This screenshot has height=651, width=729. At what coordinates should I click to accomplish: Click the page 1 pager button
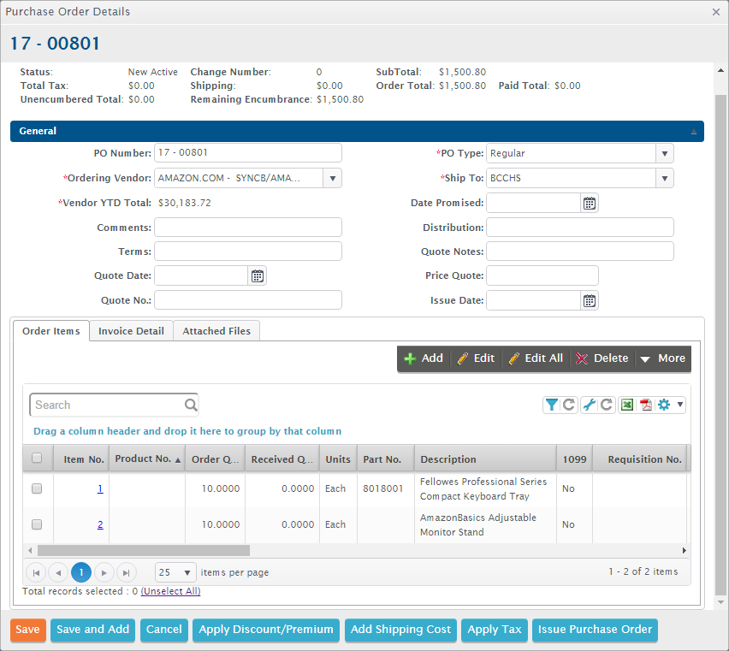(81, 572)
